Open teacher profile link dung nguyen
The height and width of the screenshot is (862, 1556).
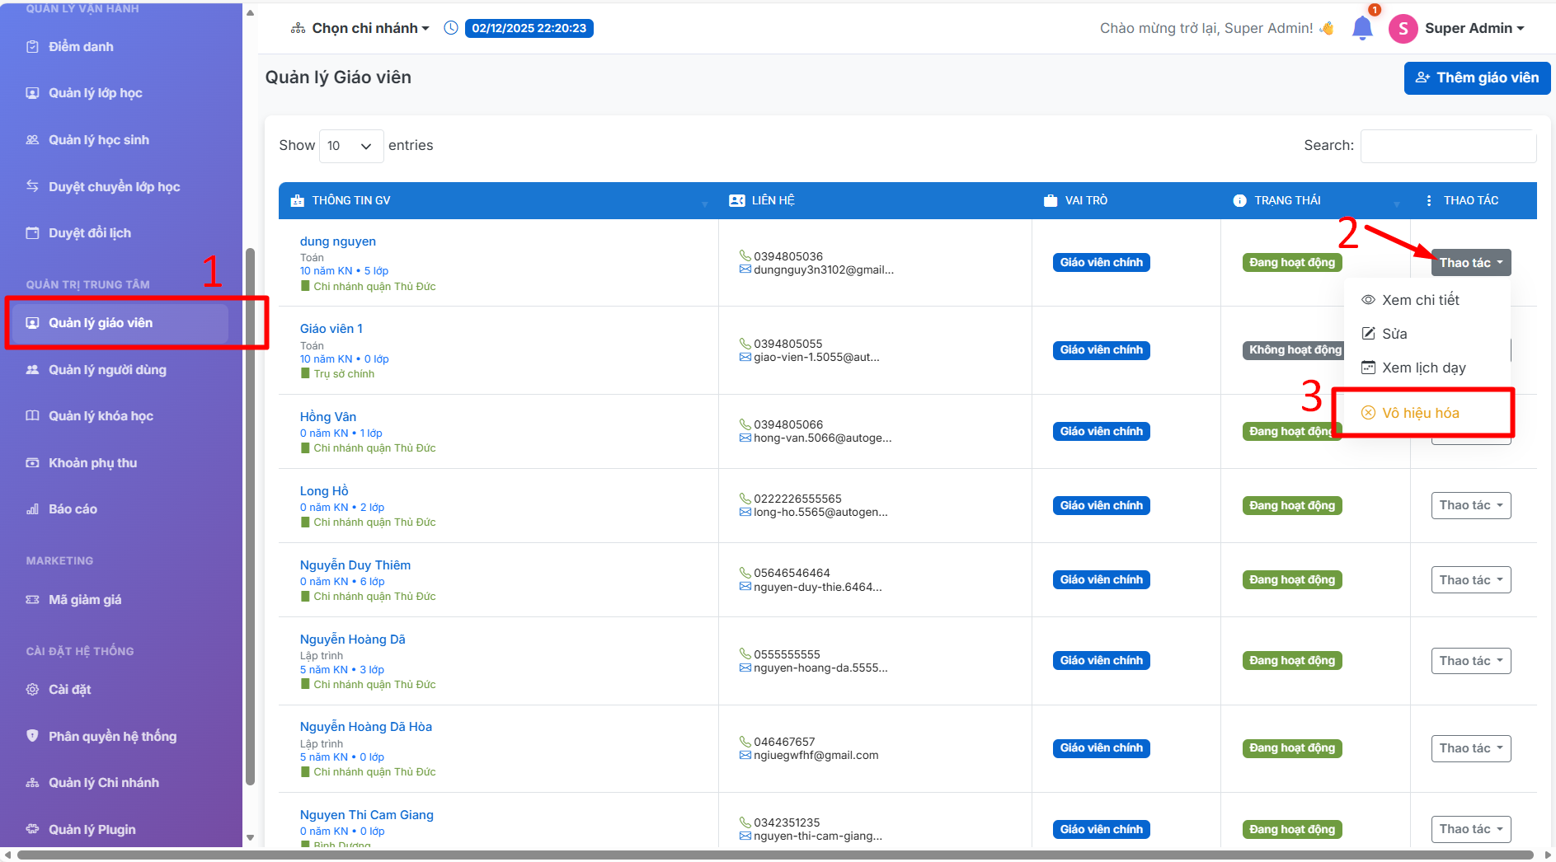[338, 241]
